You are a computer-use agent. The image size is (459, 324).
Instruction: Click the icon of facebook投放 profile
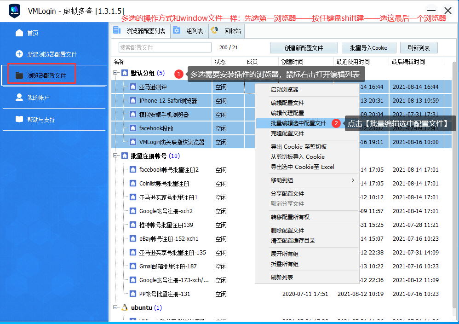133,128
